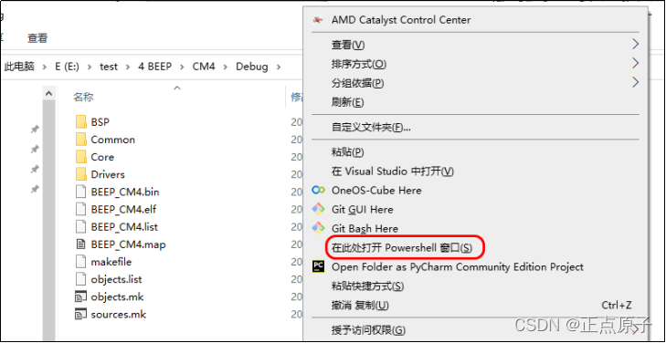Click breadcrumb chevron after 此电脑
The image size is (666, 343).
click(44, 67)
